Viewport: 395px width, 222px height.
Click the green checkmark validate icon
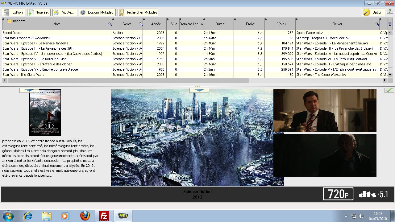[x=389, y=90]
